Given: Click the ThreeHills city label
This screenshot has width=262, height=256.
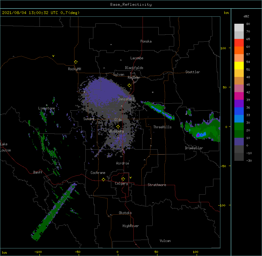Looking at the screenshot, I should point(162,127).
